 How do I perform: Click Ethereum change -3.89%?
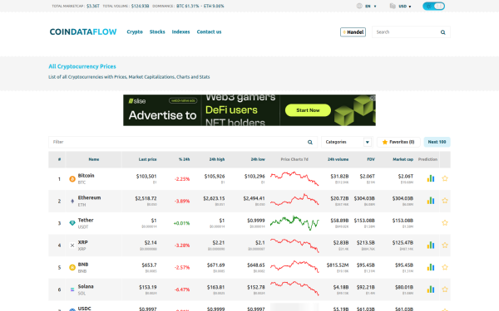tap(182, 202)
